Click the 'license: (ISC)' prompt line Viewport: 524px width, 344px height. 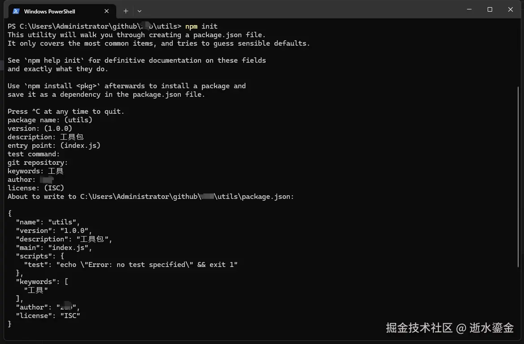click(x=36, y=188)
